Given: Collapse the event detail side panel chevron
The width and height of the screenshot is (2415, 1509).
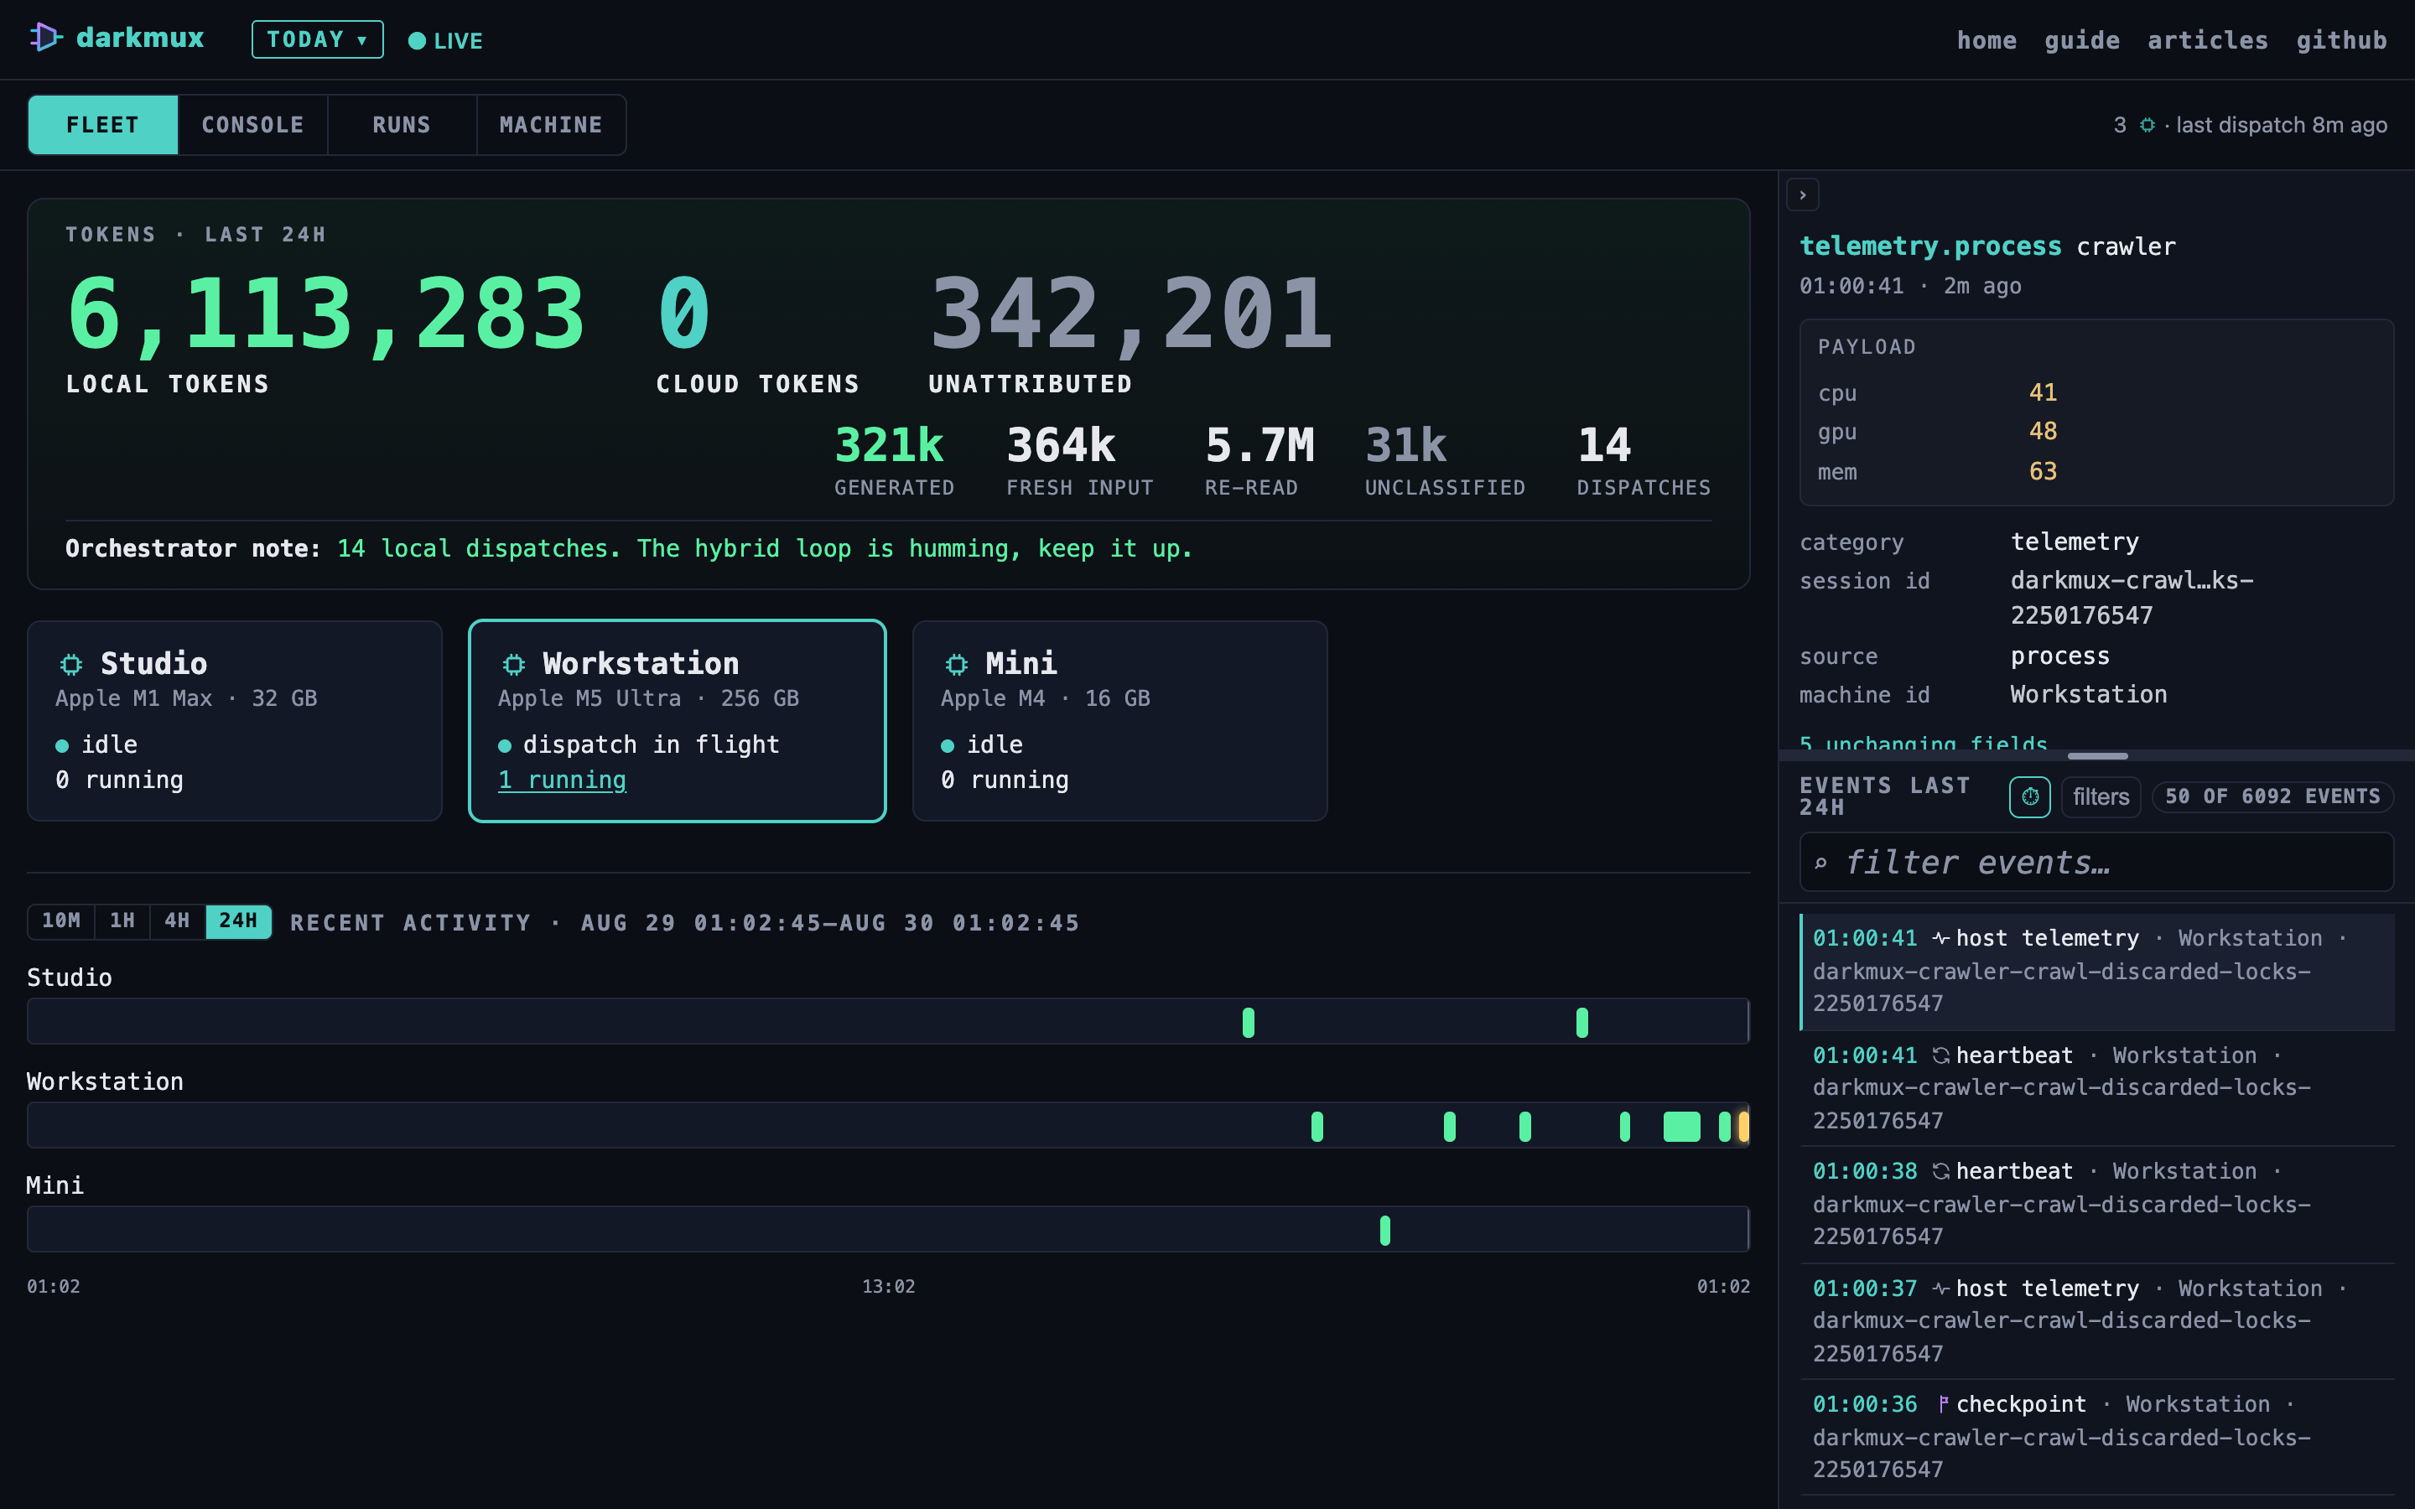Looking at the screenshot, I should point(1802,194).
